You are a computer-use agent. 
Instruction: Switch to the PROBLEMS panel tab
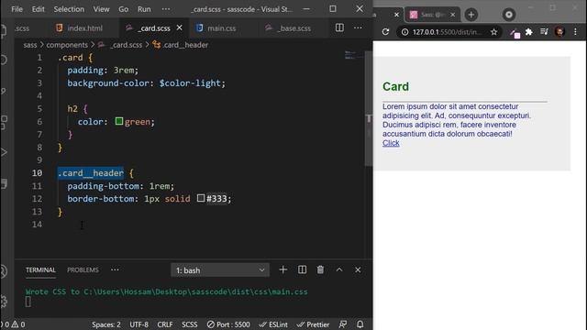(83, 269)
